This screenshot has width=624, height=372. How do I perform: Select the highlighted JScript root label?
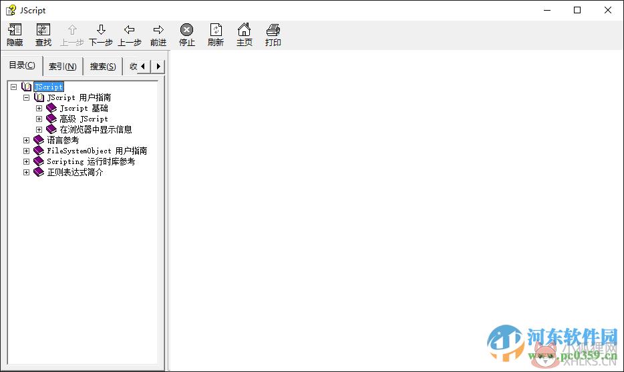click(x=49, y=87)
